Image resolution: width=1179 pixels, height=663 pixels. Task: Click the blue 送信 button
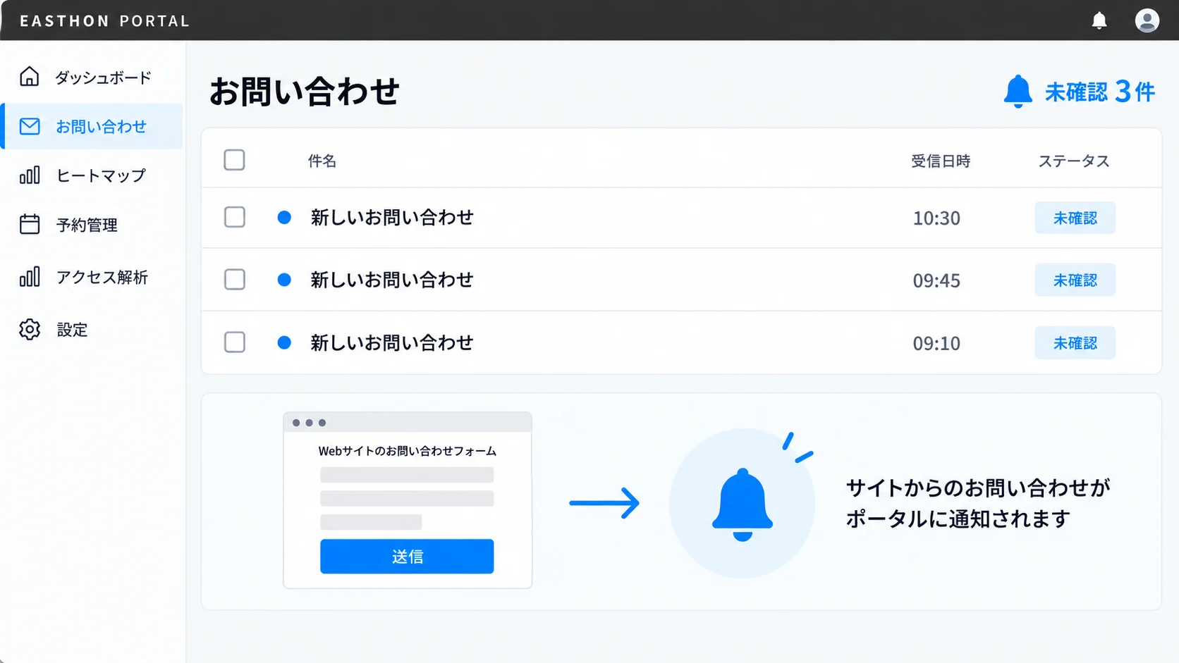click(407, 557)
